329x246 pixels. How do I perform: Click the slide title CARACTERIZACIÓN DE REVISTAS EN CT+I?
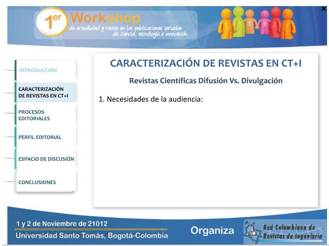(x=206, y=63)
